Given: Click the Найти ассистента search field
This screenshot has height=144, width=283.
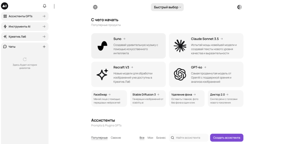Looking at the screenshot, I should coord(190,138).
